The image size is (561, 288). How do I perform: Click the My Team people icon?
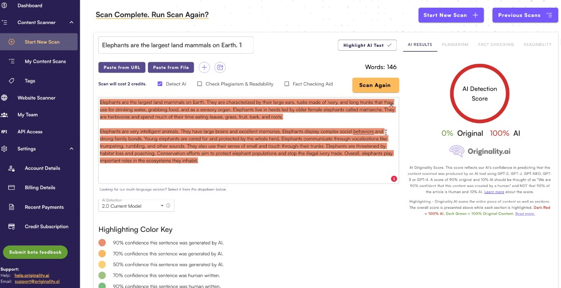coord(4,115)
